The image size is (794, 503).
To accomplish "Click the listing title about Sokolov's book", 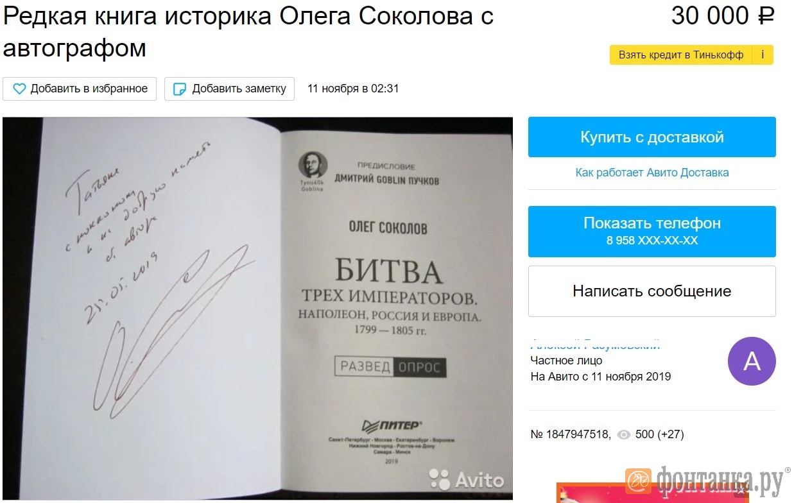I will coord(248,31).
